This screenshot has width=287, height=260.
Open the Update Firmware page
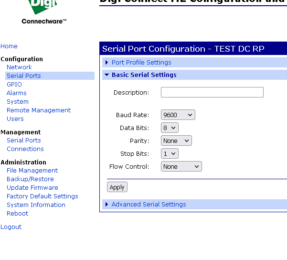coord(32,188)
